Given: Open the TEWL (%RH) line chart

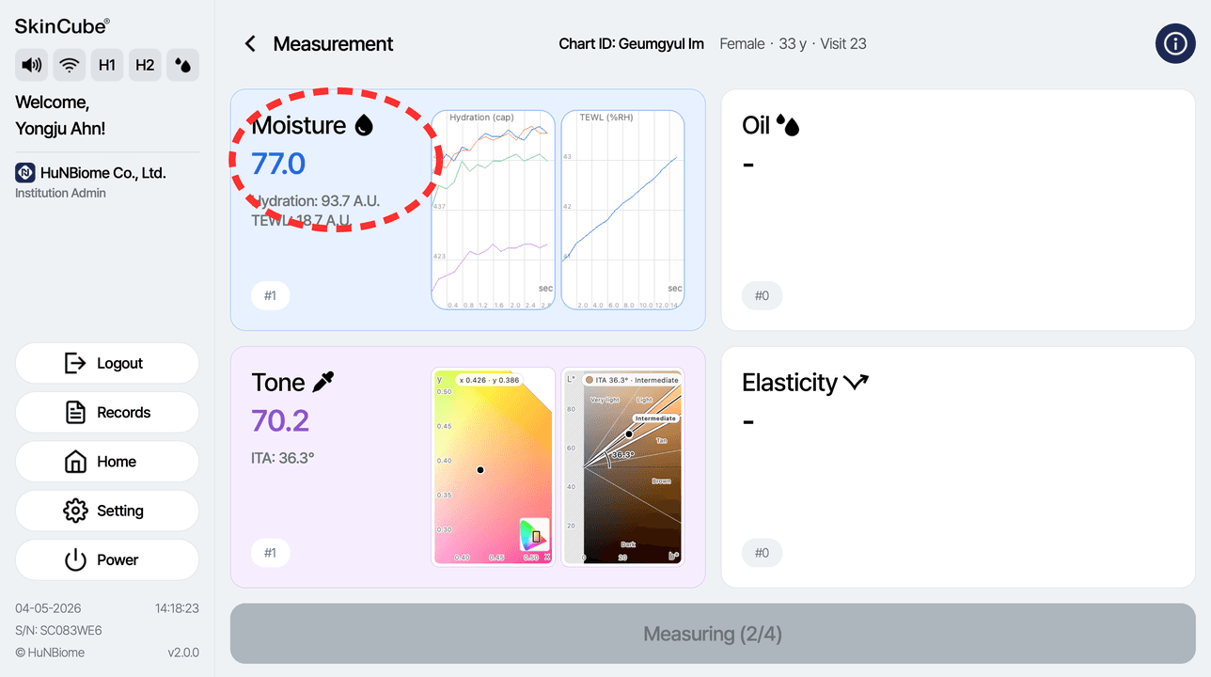Looking at the screenshot, I should point(622,210).
